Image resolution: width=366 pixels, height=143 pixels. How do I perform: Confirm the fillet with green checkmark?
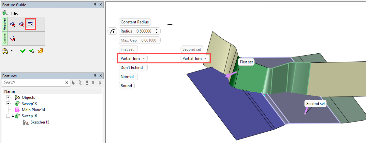[x=22, y=51]
